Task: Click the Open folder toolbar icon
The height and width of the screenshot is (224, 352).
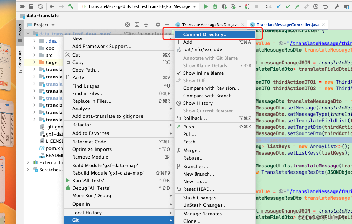Action: tap(22, 6)
